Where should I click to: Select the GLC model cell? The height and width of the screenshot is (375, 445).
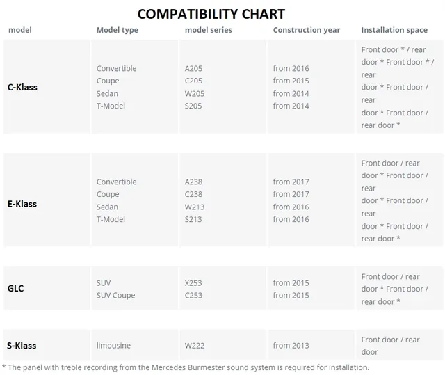pyautogui.click(x=47, y=288)
